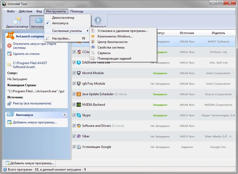238x174 pixels.
Task: Click the Сервисы gears icon
Action: [93, 53]
